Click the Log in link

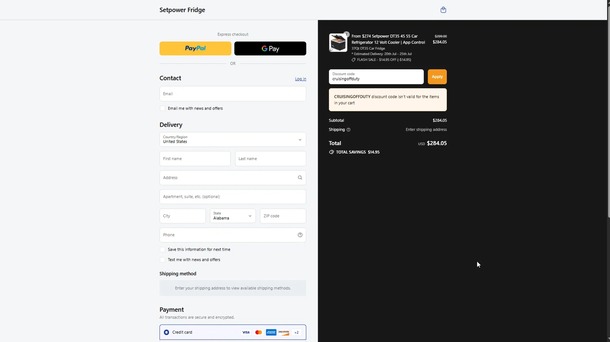click(x=301, y=79)
